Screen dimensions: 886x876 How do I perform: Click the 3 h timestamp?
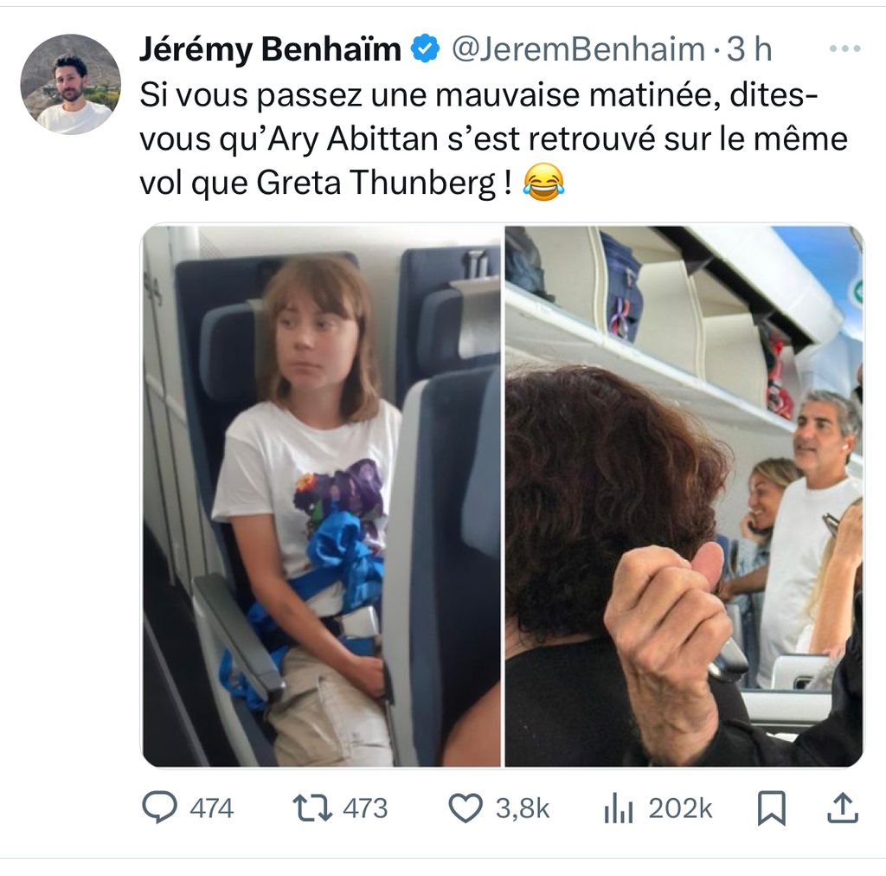(749, 49)
